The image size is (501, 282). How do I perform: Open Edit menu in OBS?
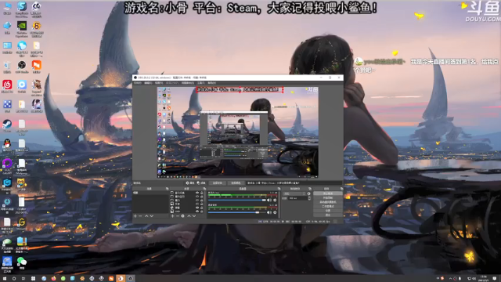pos(148,83)
